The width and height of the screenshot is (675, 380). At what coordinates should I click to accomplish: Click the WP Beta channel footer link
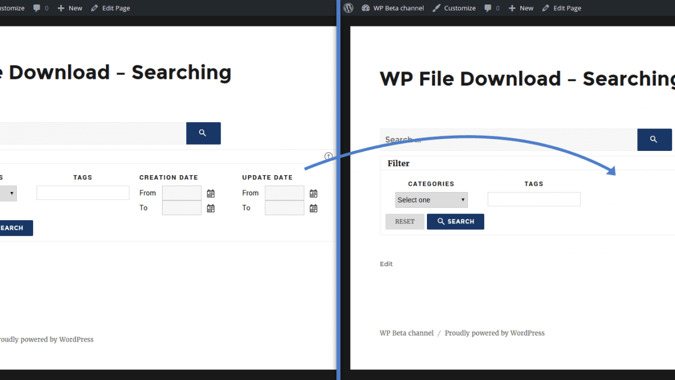click(407, 333)
